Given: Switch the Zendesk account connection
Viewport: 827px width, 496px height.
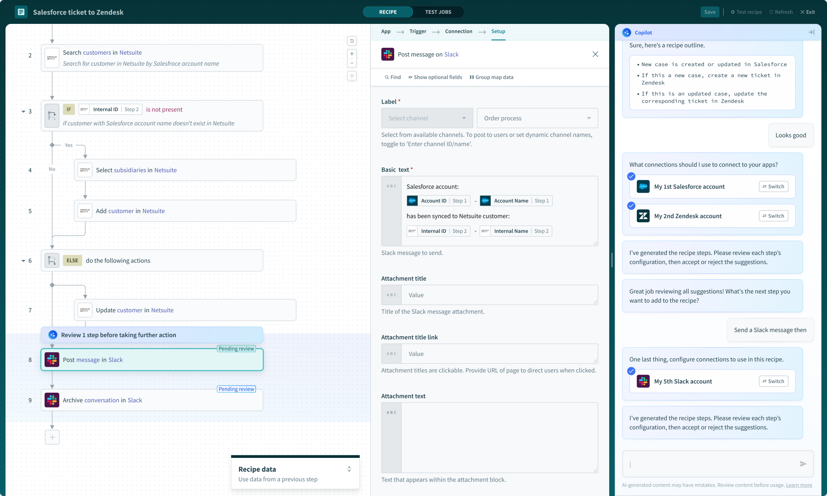Looking at the screenshot, I should tap(773, 216).
